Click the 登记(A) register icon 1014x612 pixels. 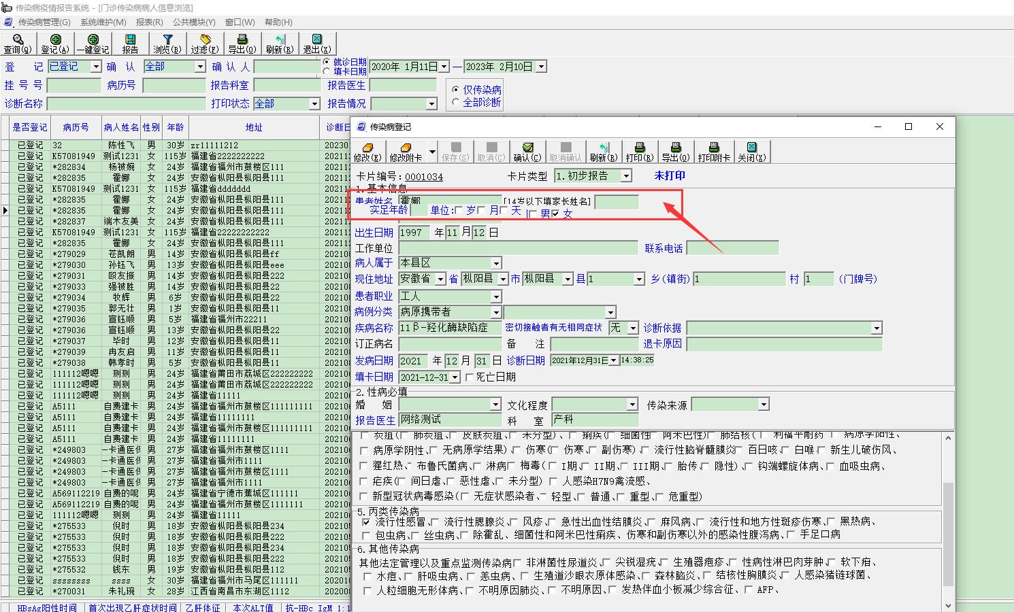point(56,40)
